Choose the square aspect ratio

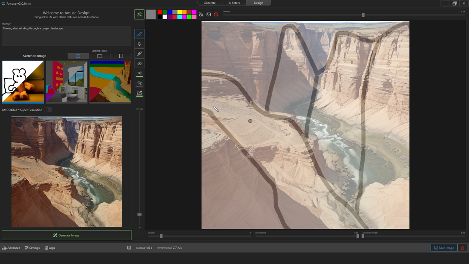[78, 56]
